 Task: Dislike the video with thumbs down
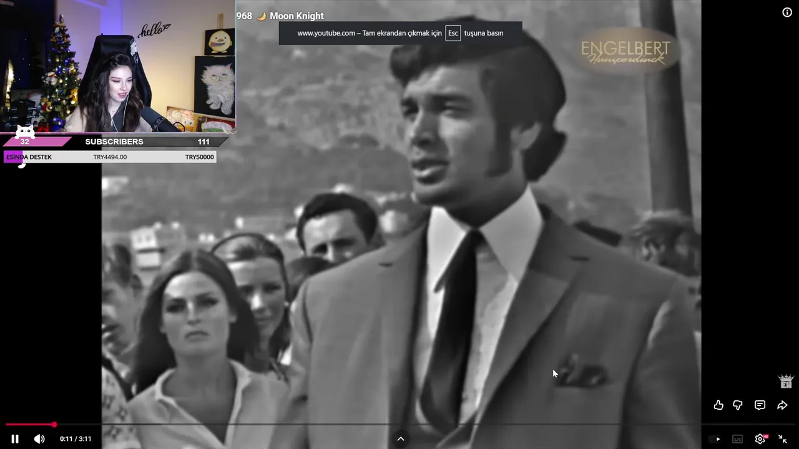click(x=738, y=405)
